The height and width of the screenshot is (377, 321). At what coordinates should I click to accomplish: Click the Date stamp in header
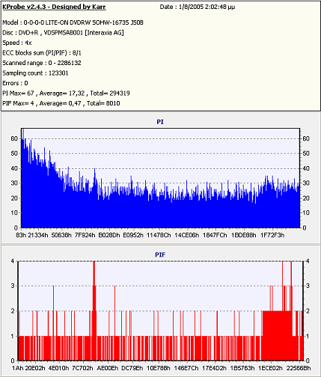(198, 7)
